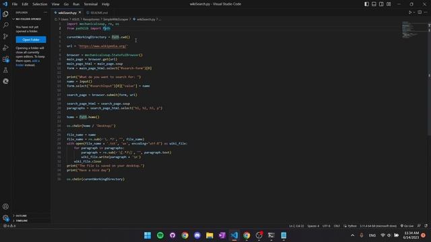The image size is (431, 242).
Task: Open GitHub Desktop from the taskbar
Action: pyautogui.click(x=172, y=235)
